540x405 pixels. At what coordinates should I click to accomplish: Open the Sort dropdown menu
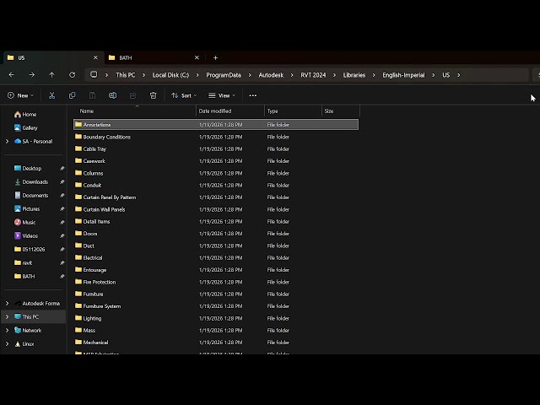point(184,95)
